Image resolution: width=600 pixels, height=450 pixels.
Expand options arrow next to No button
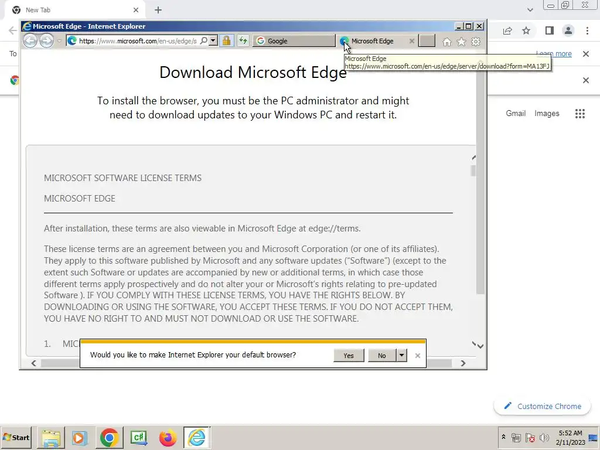[401, 356]
